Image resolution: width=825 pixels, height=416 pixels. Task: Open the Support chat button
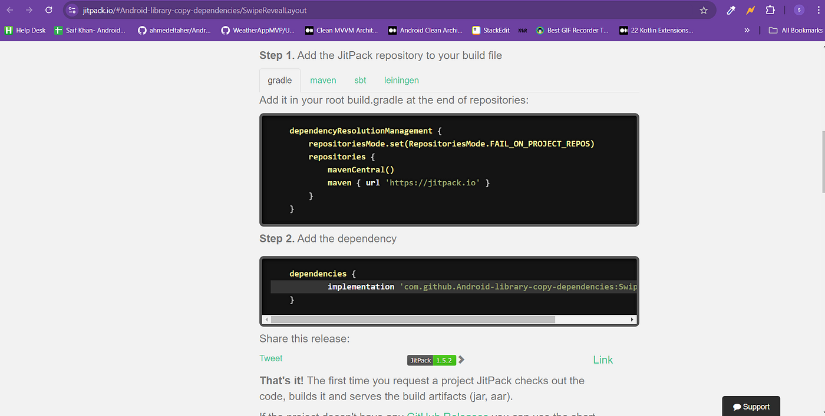pyautogui.click(x=751, y=406)
